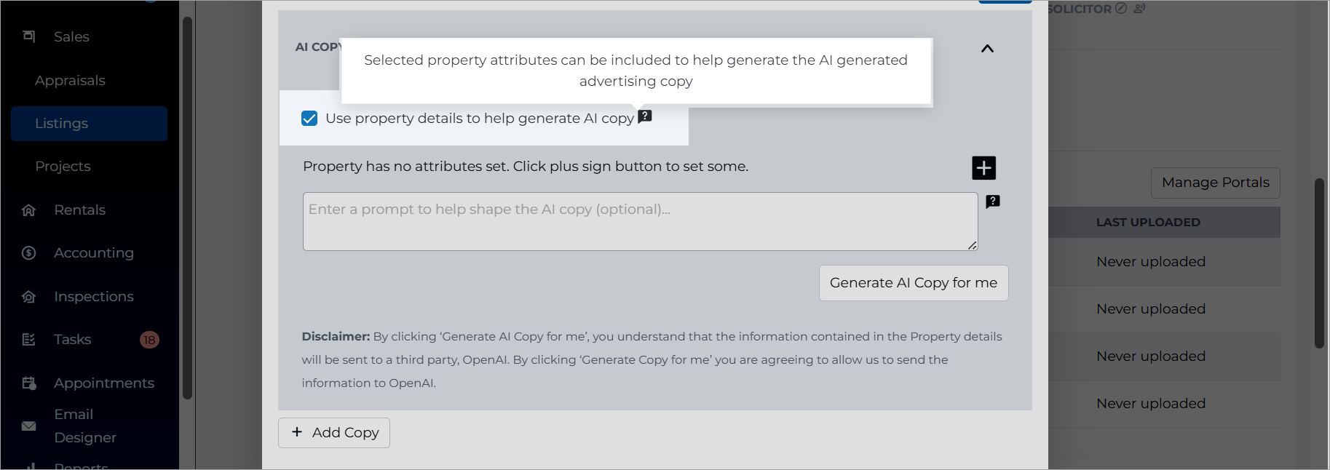Open the Appraisals menu item
The height and width of the screenshot is (470, 1330).
(70, 81)
